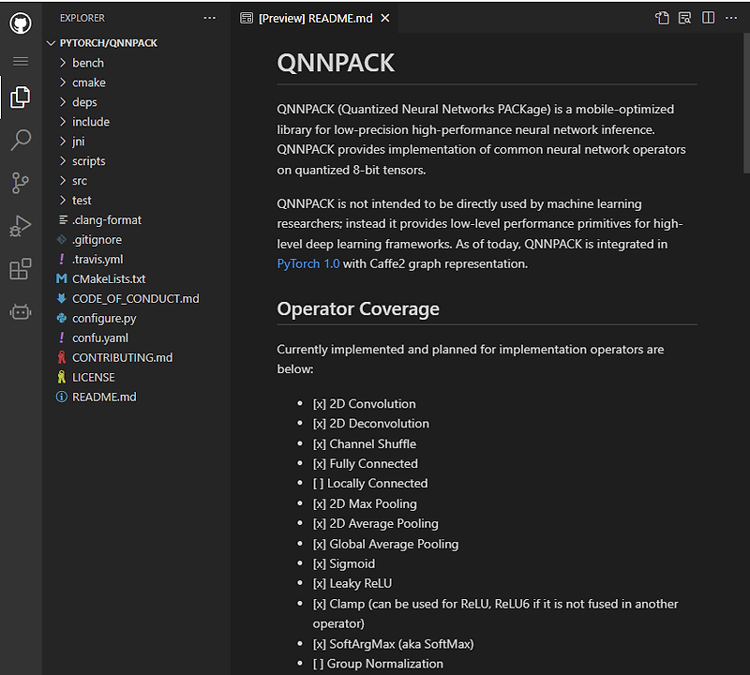Open CMakeLists.txt in the explorer
The image size is (750, 675).
pos(109,278)
